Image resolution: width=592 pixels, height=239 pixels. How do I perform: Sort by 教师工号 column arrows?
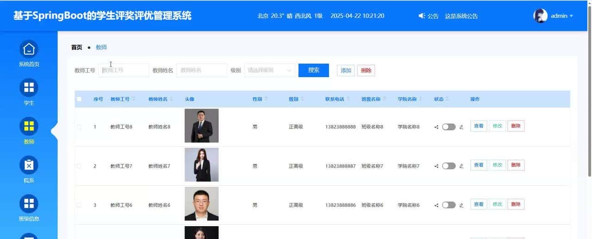(134, 99)
